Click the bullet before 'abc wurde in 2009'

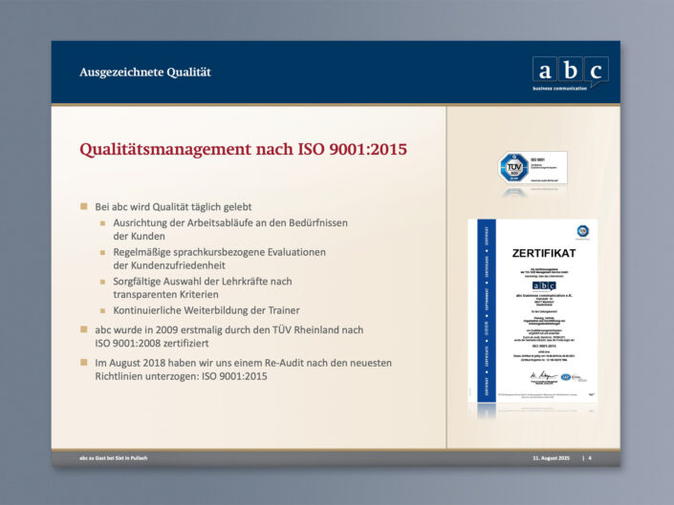(x=84, y=329)
